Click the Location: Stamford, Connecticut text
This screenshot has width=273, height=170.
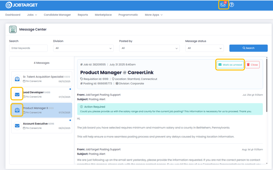click(136, 79)
